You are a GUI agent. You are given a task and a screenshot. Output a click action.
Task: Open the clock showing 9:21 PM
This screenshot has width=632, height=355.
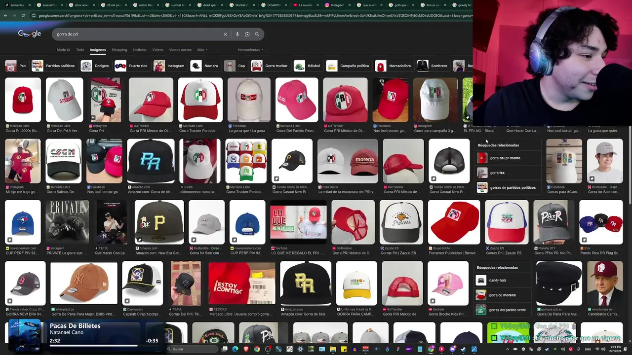click(x=615, y=349)
